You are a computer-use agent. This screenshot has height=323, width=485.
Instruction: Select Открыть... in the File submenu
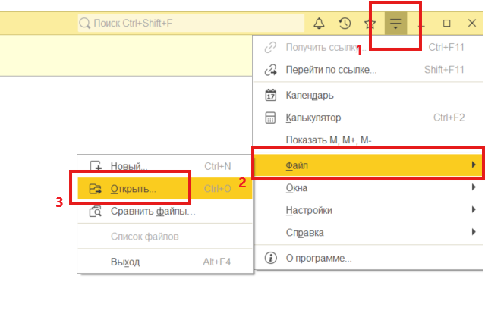134,188
